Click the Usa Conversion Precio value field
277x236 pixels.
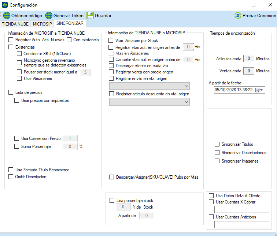tap(70, 138)
